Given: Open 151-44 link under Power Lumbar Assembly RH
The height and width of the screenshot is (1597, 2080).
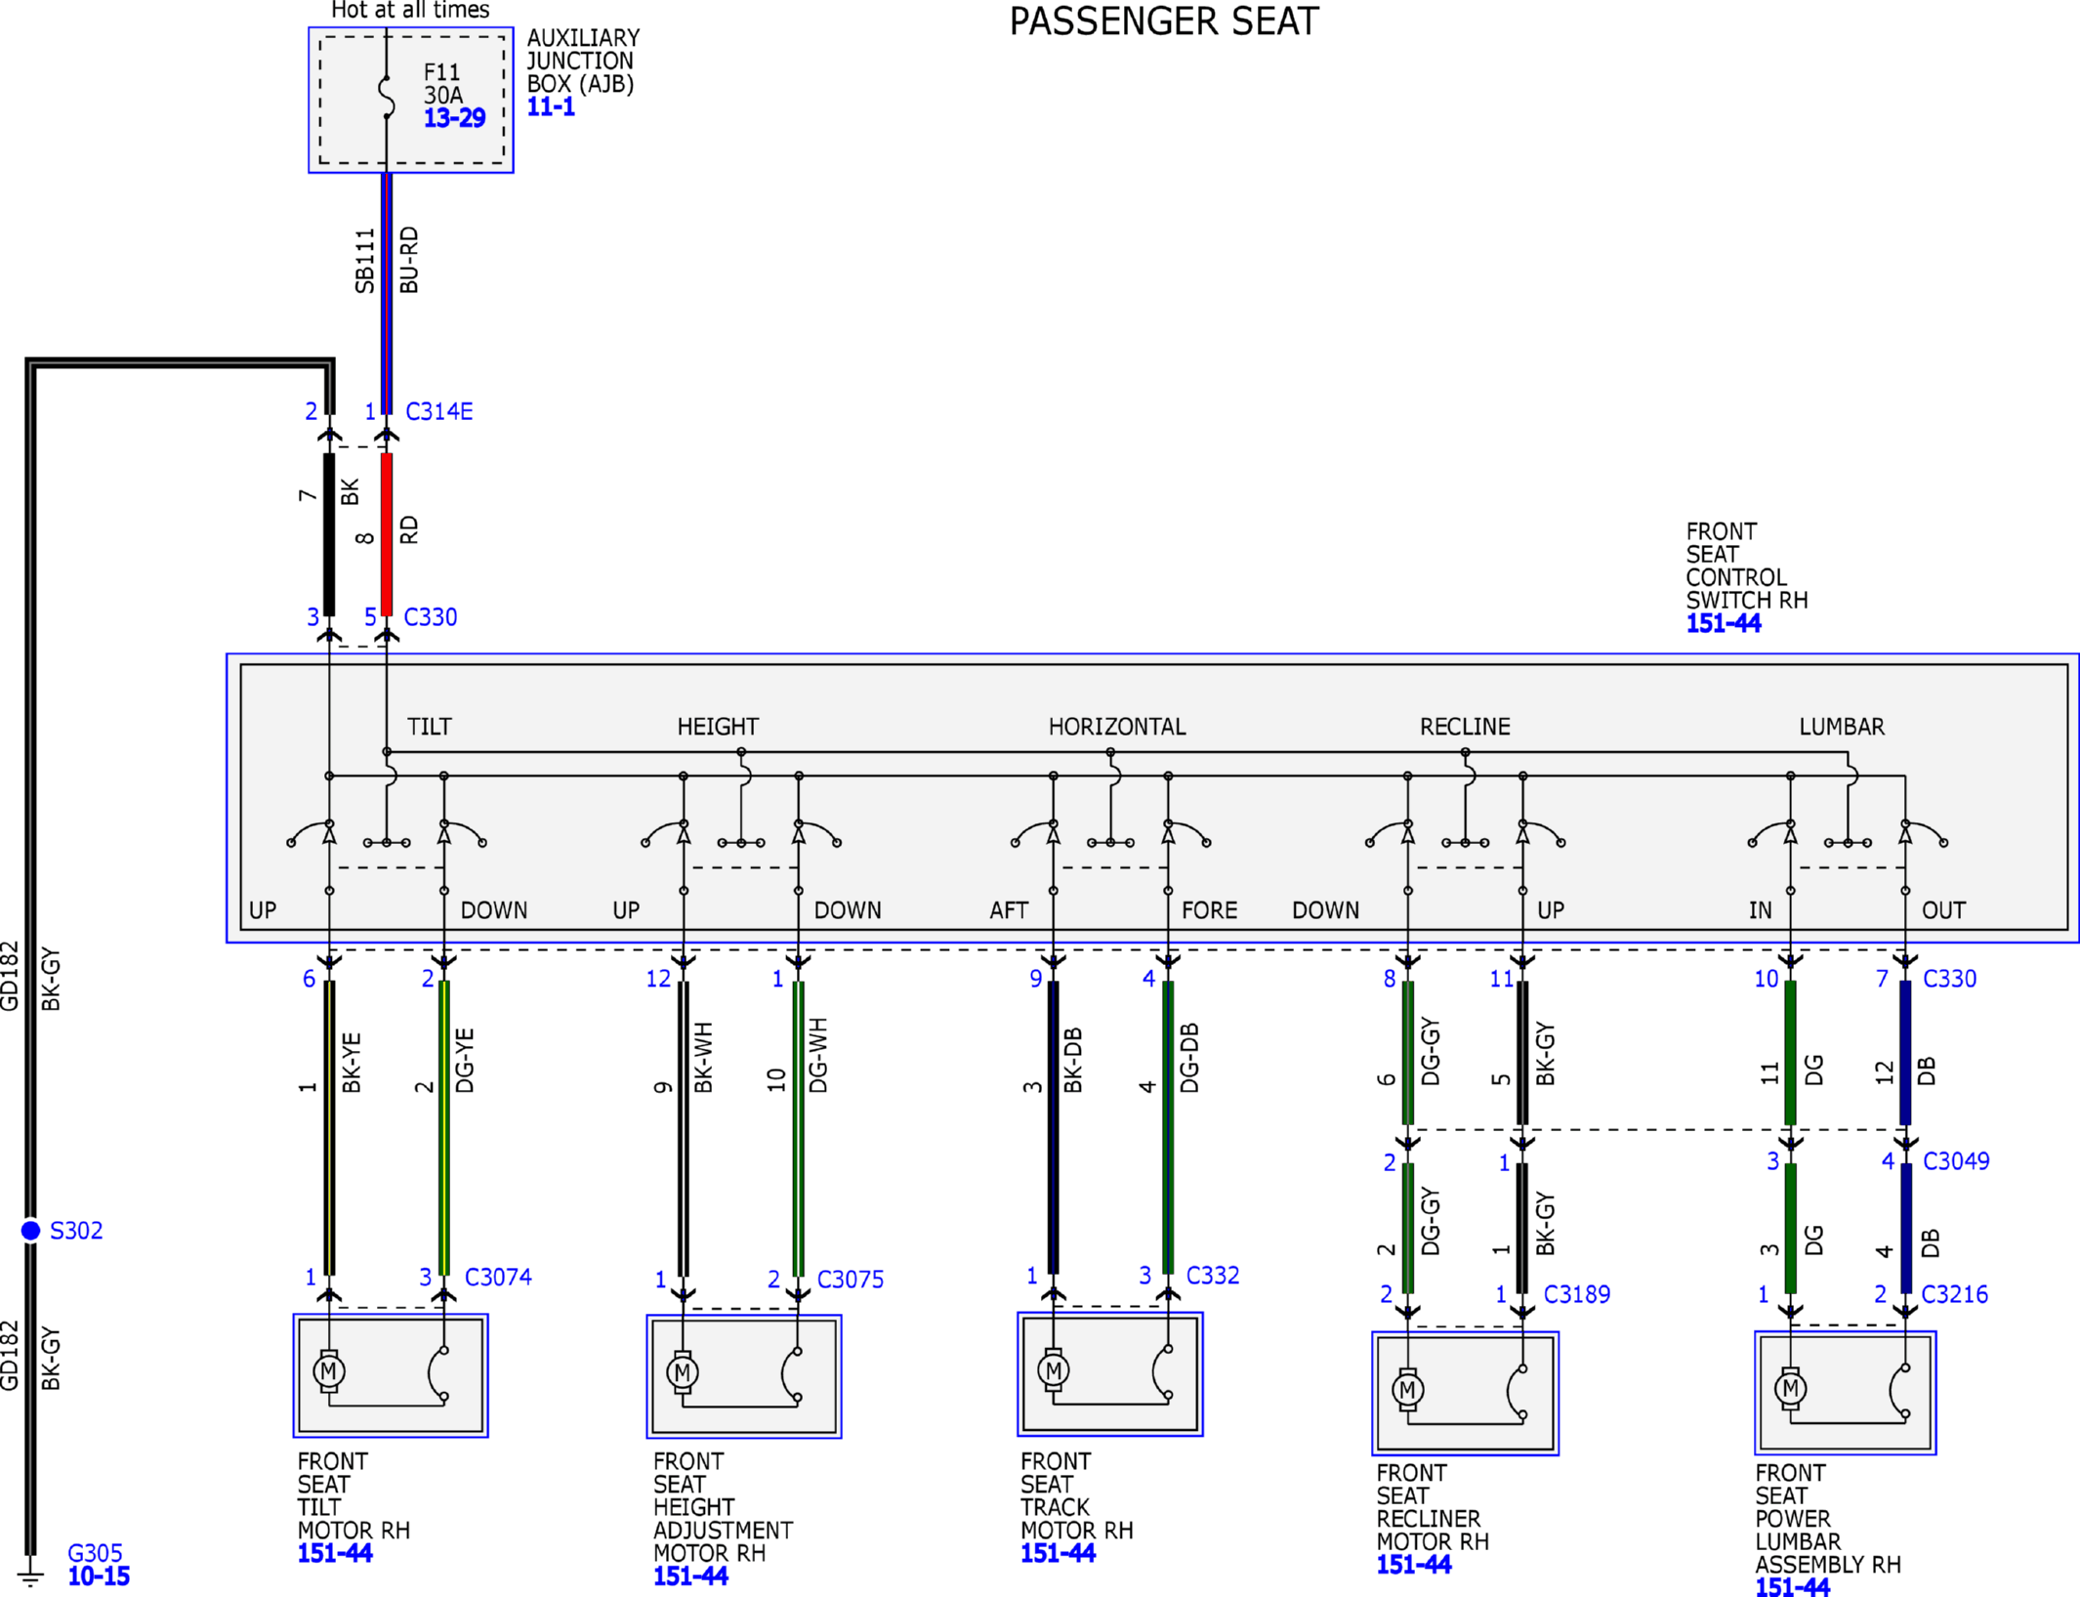Looking at the screenshot, I should click(1792, 1587).
